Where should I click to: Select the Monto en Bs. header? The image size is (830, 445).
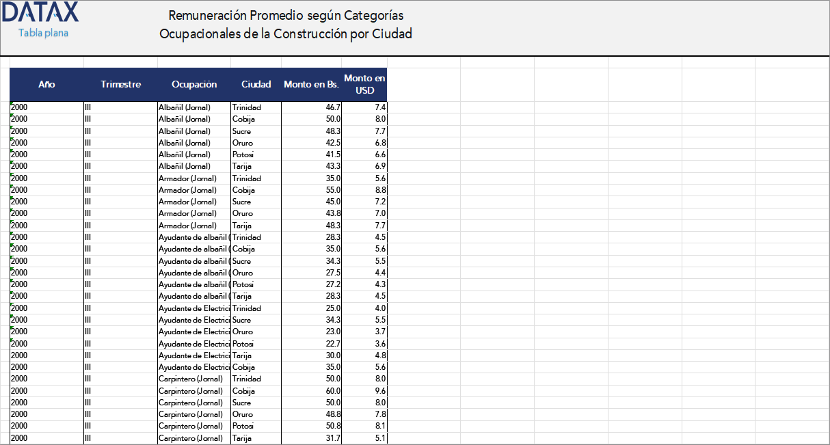311,85
